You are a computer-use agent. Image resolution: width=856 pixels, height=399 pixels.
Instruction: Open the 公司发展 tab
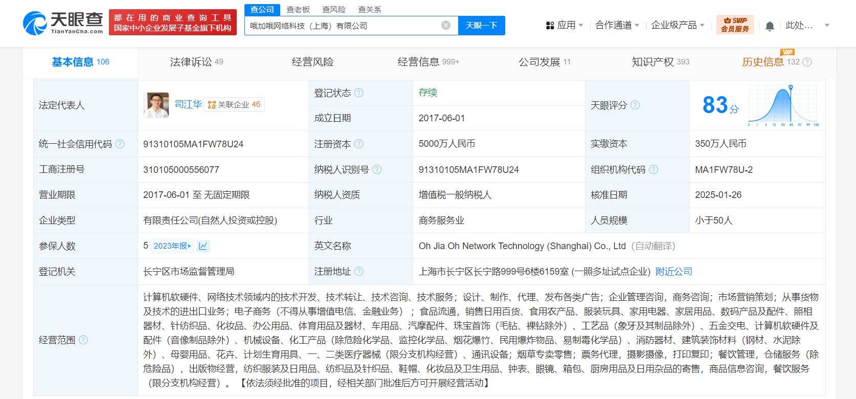pos(545,62)
